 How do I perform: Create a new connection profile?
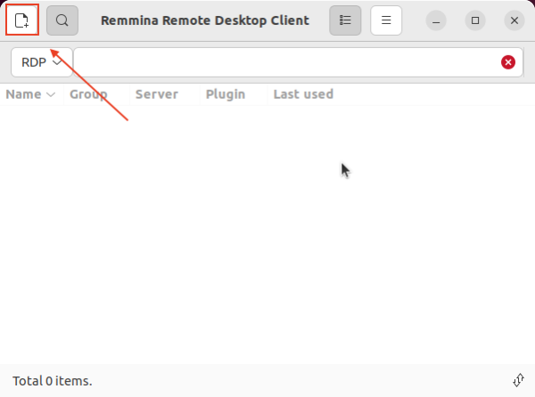click(22, 20)
